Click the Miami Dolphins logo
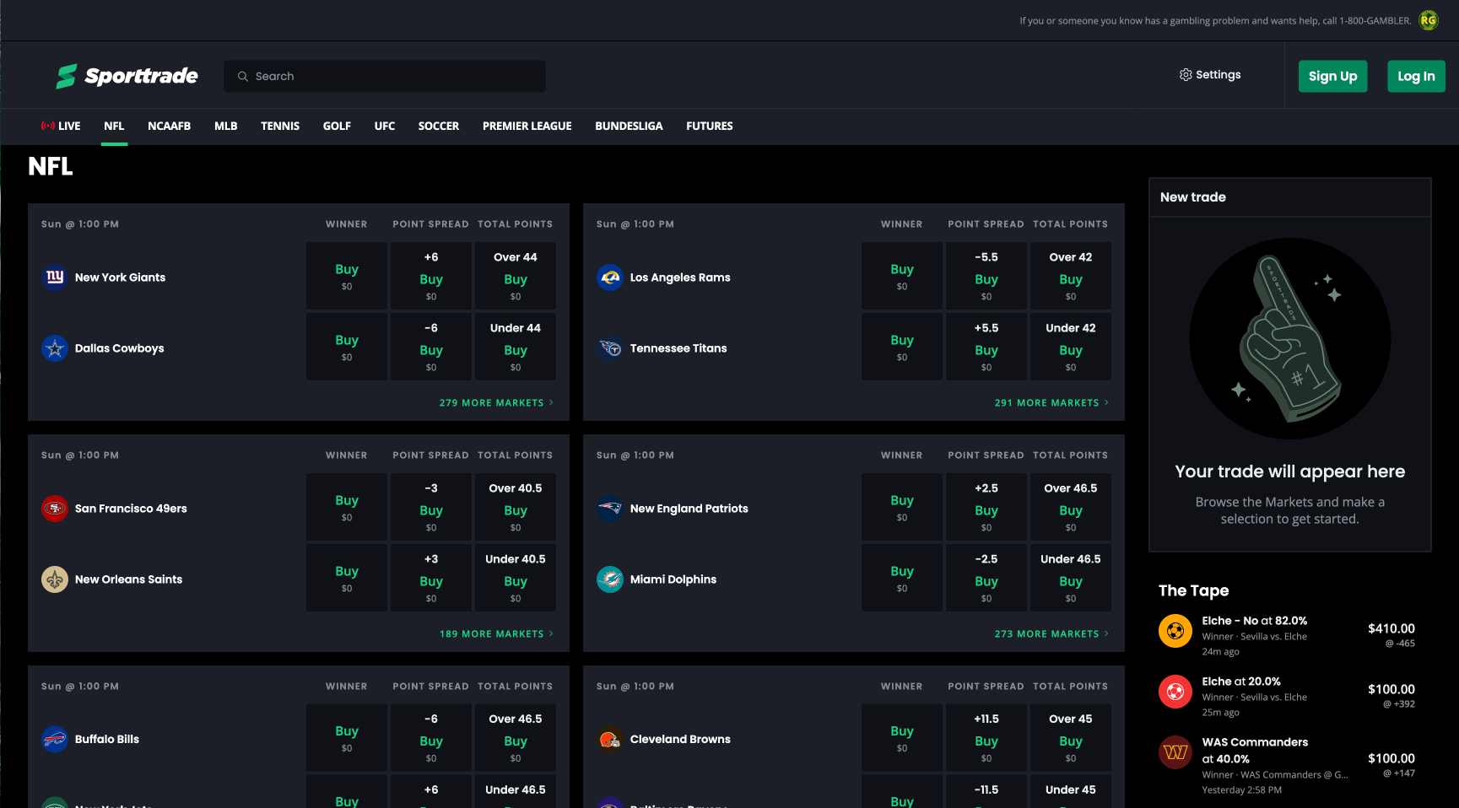The image size is (1459, 808). [610, 579]
